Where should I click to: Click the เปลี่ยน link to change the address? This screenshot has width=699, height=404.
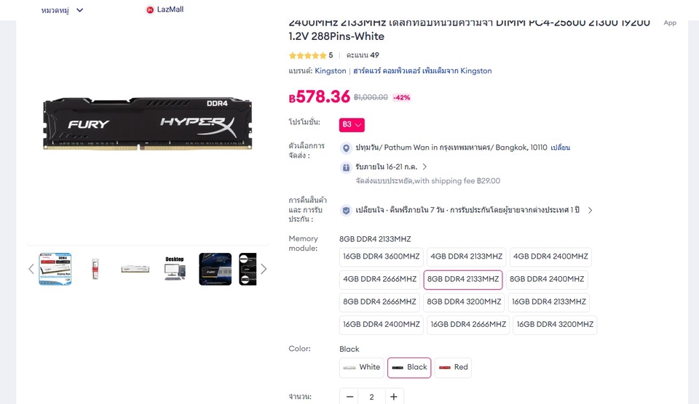pyautogui.click(x=561, y=148)
